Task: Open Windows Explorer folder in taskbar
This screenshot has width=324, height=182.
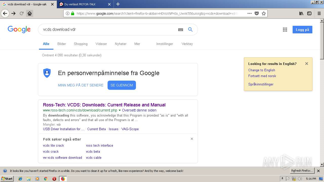Action: [29, 179]
